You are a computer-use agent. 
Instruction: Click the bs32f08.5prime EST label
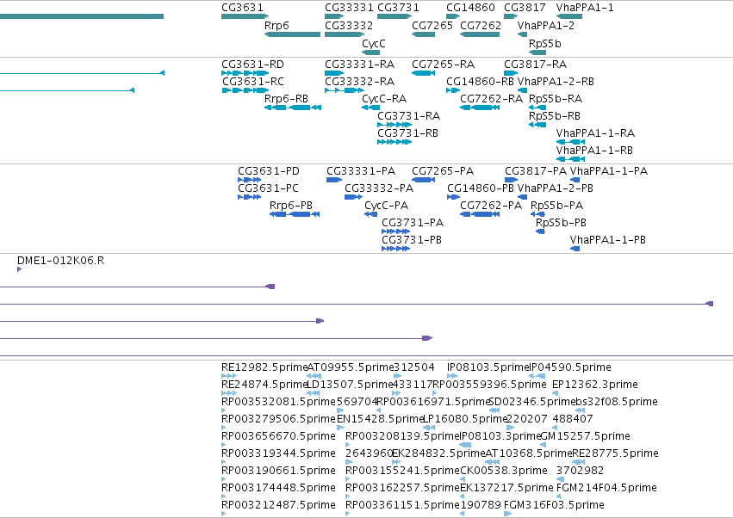pos(616,402)
